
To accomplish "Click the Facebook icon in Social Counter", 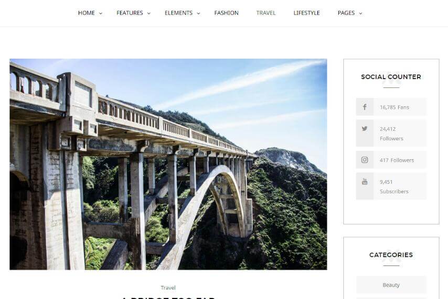I will coord(365,107).
